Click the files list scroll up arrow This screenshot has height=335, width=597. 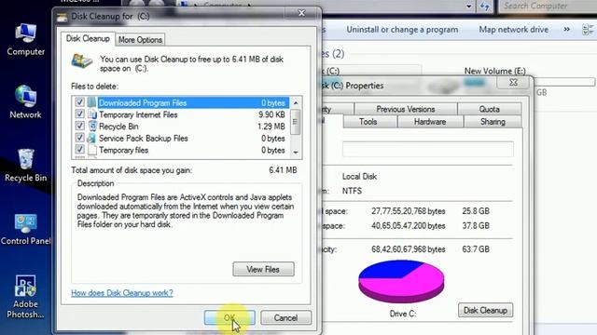coord(296,103)
